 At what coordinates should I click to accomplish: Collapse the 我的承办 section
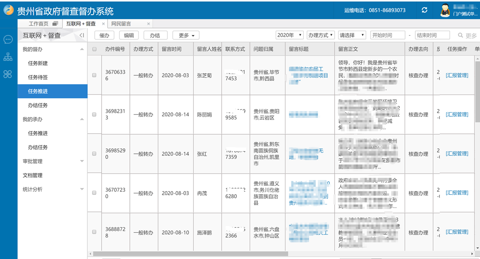[82, 119]
